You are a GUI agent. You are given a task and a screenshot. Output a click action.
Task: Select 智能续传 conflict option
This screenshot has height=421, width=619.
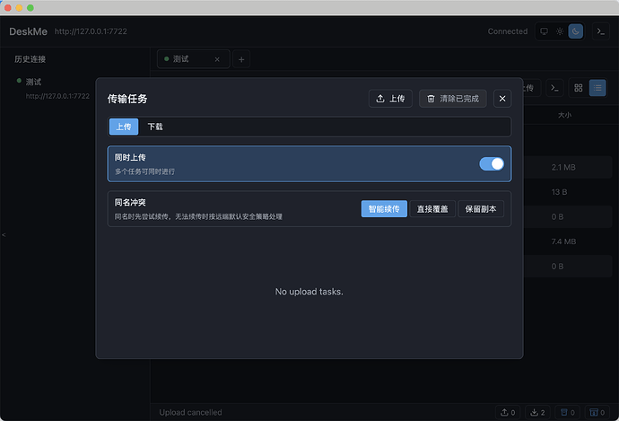point(384,209)
